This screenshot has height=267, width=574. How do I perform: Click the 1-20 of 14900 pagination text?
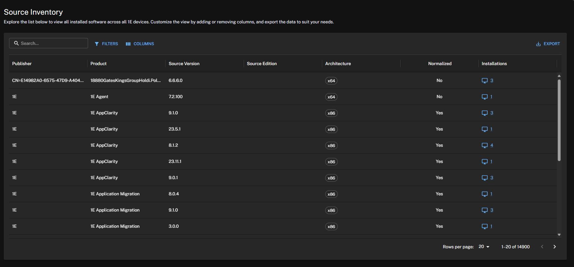tap(515, 247)
